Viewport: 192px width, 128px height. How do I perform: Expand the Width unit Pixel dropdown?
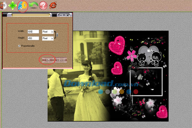click(x=52, y=32)
